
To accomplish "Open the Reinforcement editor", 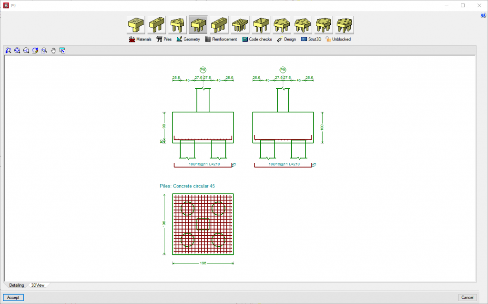I will click(x=221, y=39).
